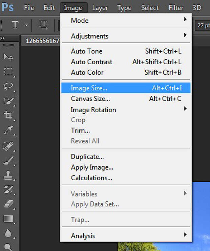Viewport: 210px width, 251px height.
Task: Select the Move tool
Action: point(8,57)
